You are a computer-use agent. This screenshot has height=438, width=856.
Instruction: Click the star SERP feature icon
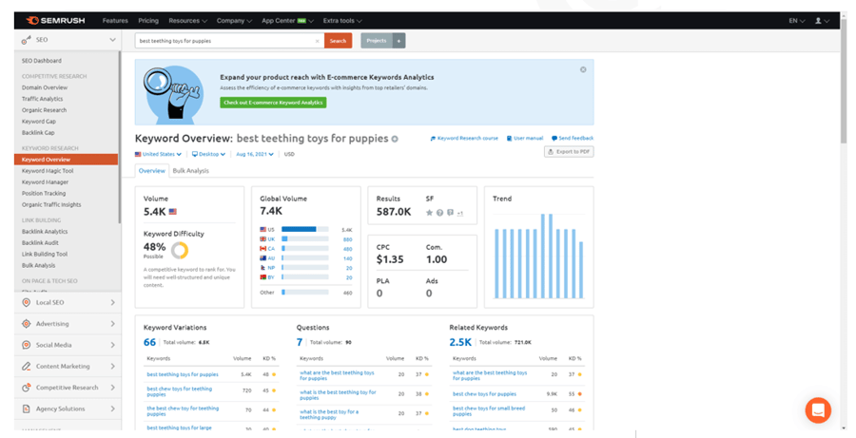click(x=429, y=213)
